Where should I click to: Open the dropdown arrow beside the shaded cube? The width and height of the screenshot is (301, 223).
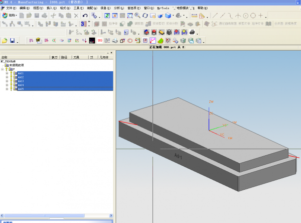[x=173, y=16]
